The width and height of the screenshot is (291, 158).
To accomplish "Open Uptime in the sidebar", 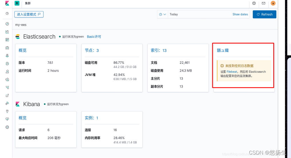I will click(x=7, y=96).
